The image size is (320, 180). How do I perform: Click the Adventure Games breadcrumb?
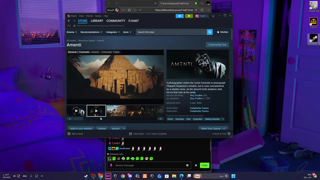click(x=86, y=40)
